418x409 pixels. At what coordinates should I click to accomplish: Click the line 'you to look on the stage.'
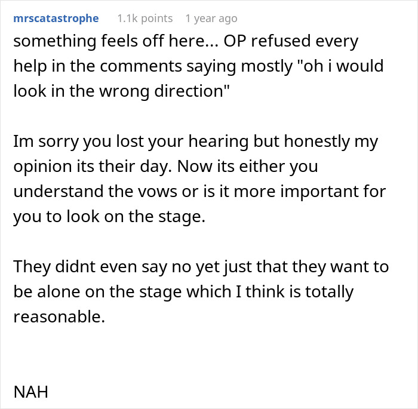109,216
